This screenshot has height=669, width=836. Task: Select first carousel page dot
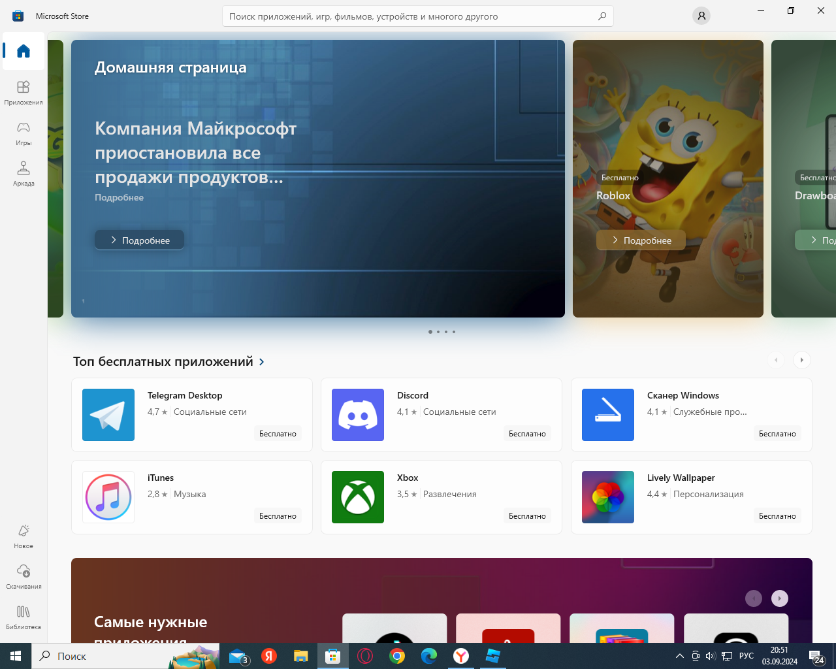tap(430, 332)
